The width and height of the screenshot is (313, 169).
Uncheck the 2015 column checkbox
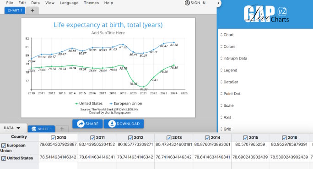click(245, 138)
